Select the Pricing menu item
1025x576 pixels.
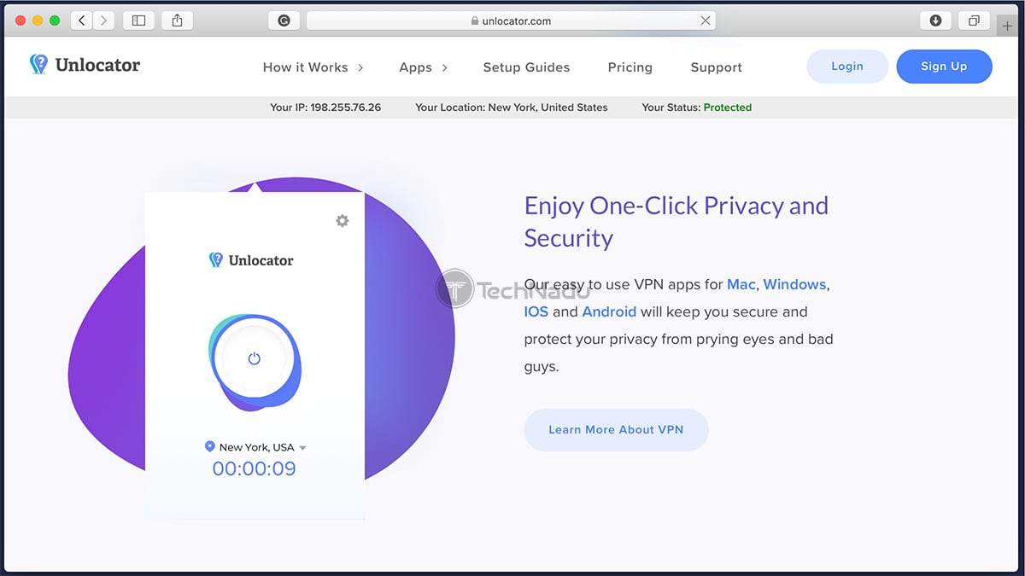point(630,67)
